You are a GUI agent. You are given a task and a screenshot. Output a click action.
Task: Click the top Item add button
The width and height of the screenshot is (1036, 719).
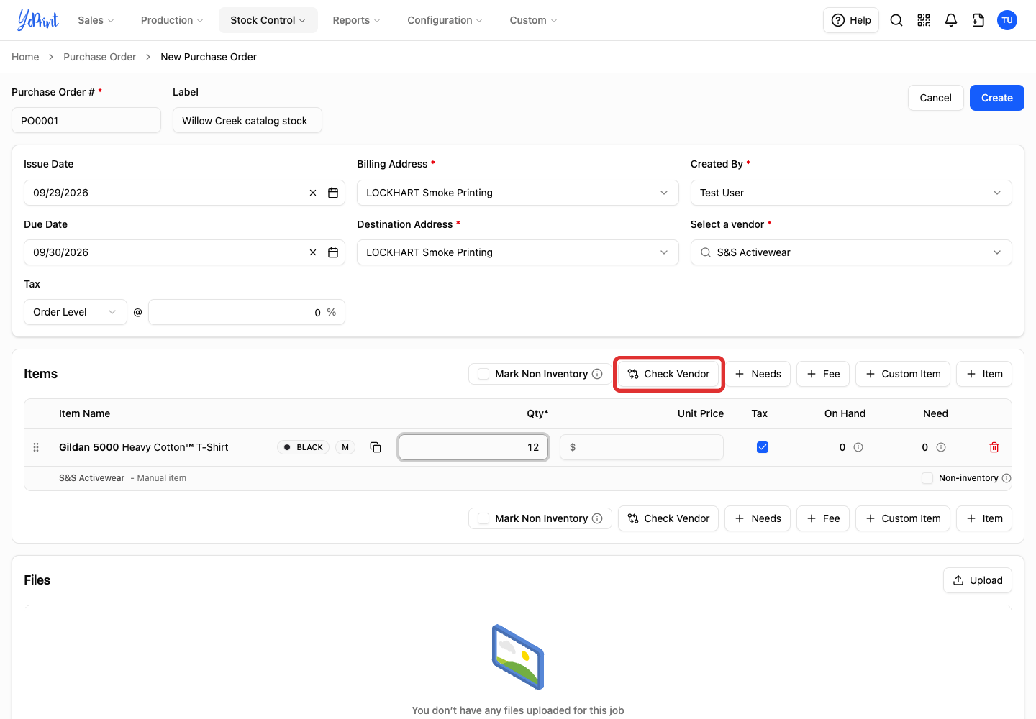tap(984, 374)
